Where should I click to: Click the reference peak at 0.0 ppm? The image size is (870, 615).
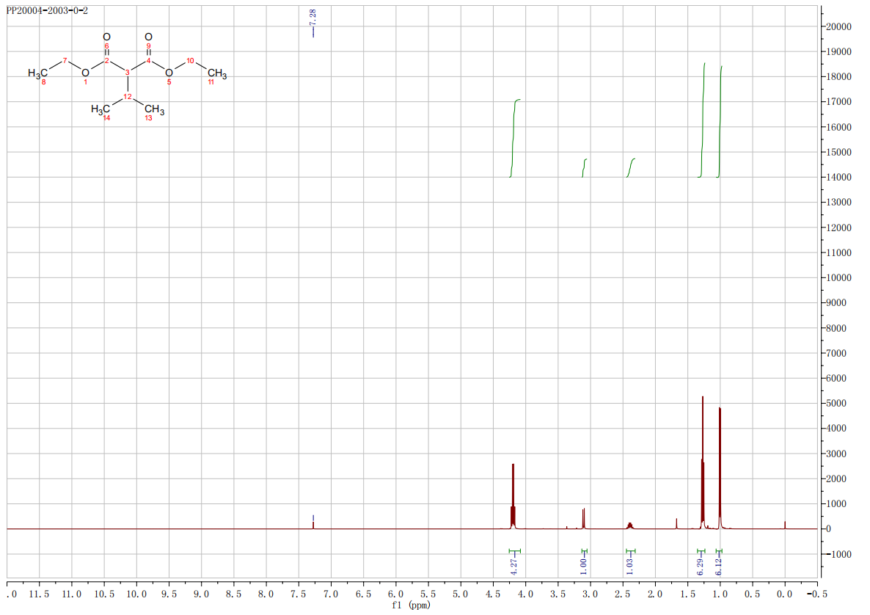click(x=785, y=525)
